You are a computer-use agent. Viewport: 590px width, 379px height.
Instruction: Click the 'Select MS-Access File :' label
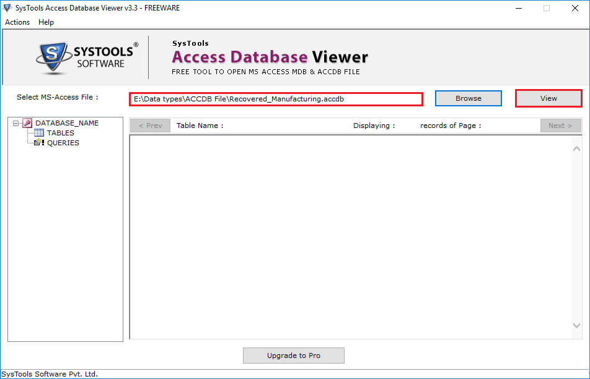point(58,97)
